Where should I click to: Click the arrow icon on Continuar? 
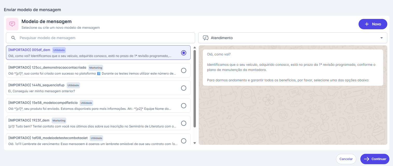(x=366, y=159)
